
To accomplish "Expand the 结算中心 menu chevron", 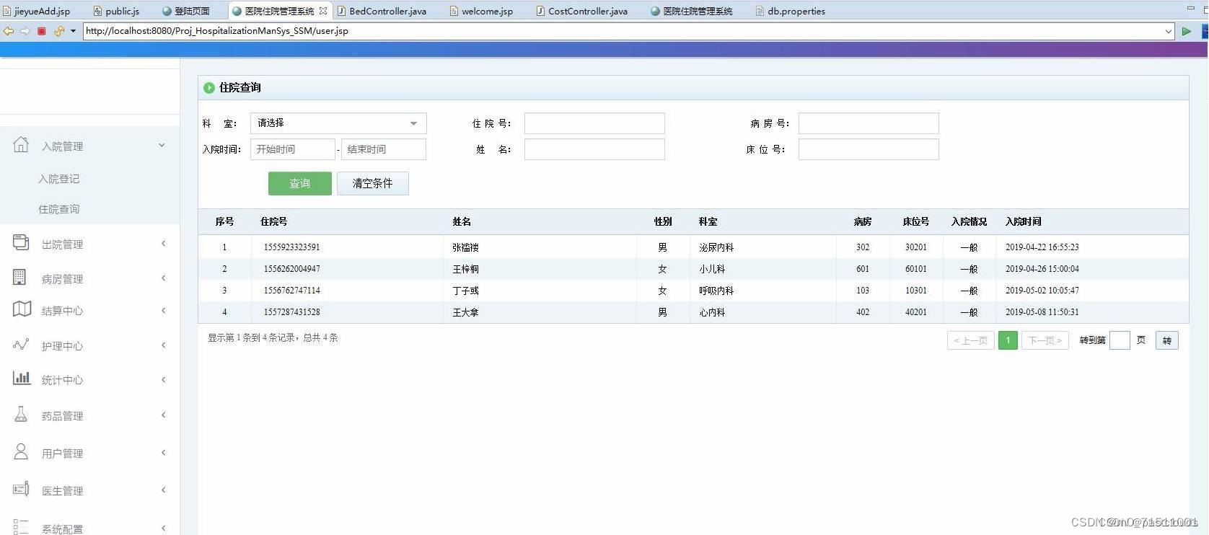I will pos(164,310).
